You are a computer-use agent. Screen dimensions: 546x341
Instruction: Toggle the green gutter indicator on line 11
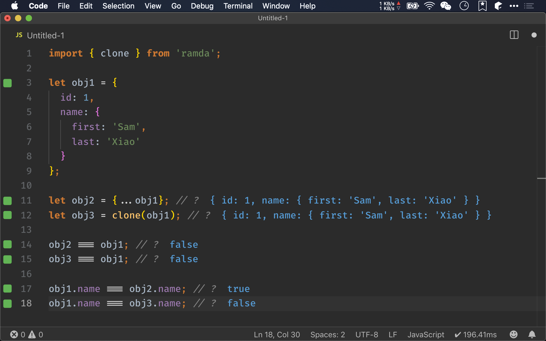pyautogui.click(x=7, y=201)
